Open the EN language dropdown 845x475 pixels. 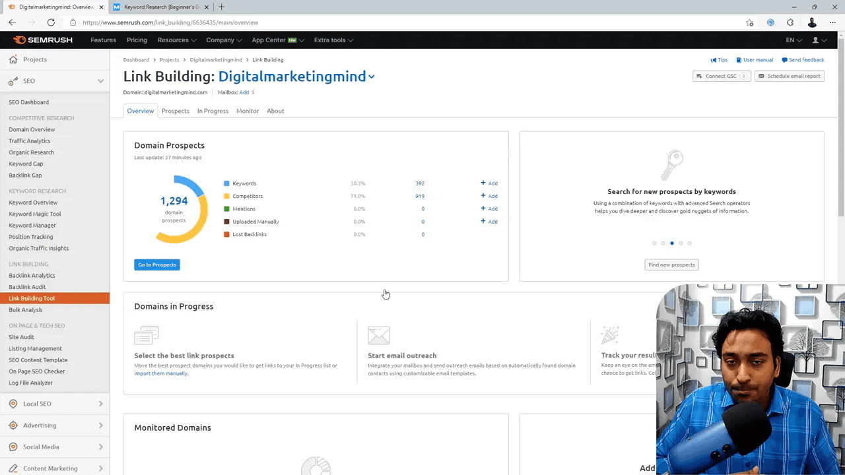(x=795, y=40)
